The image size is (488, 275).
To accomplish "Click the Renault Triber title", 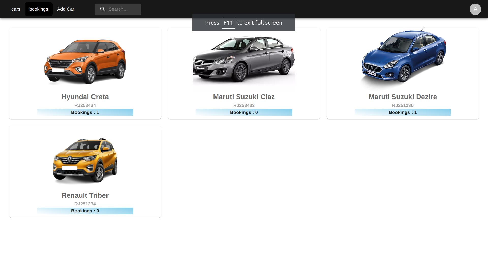I will [85, 195].
